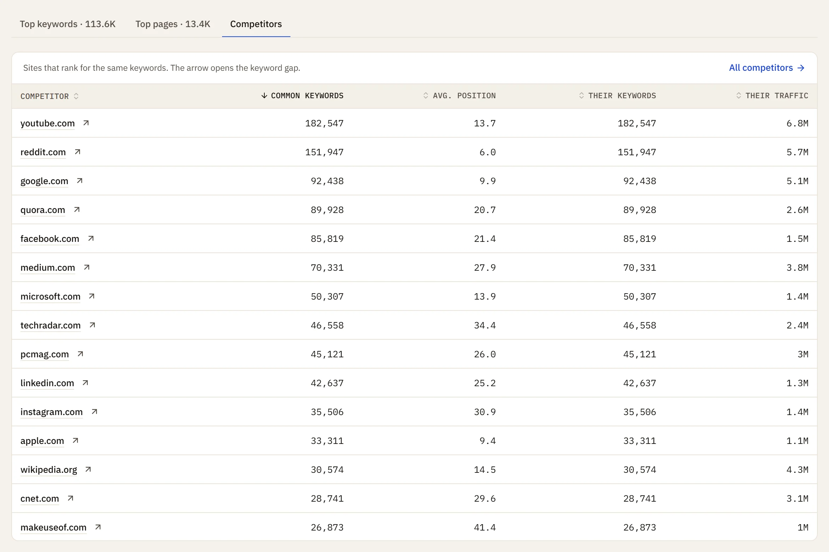Image resolution: width=829 pixels, height=552 pixels.
Task: Open keyword gap arrow for makeuseof.com
Action: [98, 527]
